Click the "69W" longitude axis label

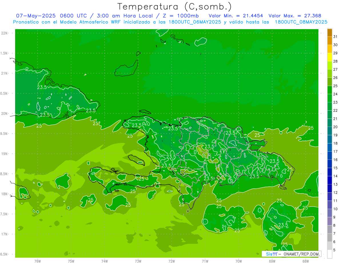click(272, 261)
